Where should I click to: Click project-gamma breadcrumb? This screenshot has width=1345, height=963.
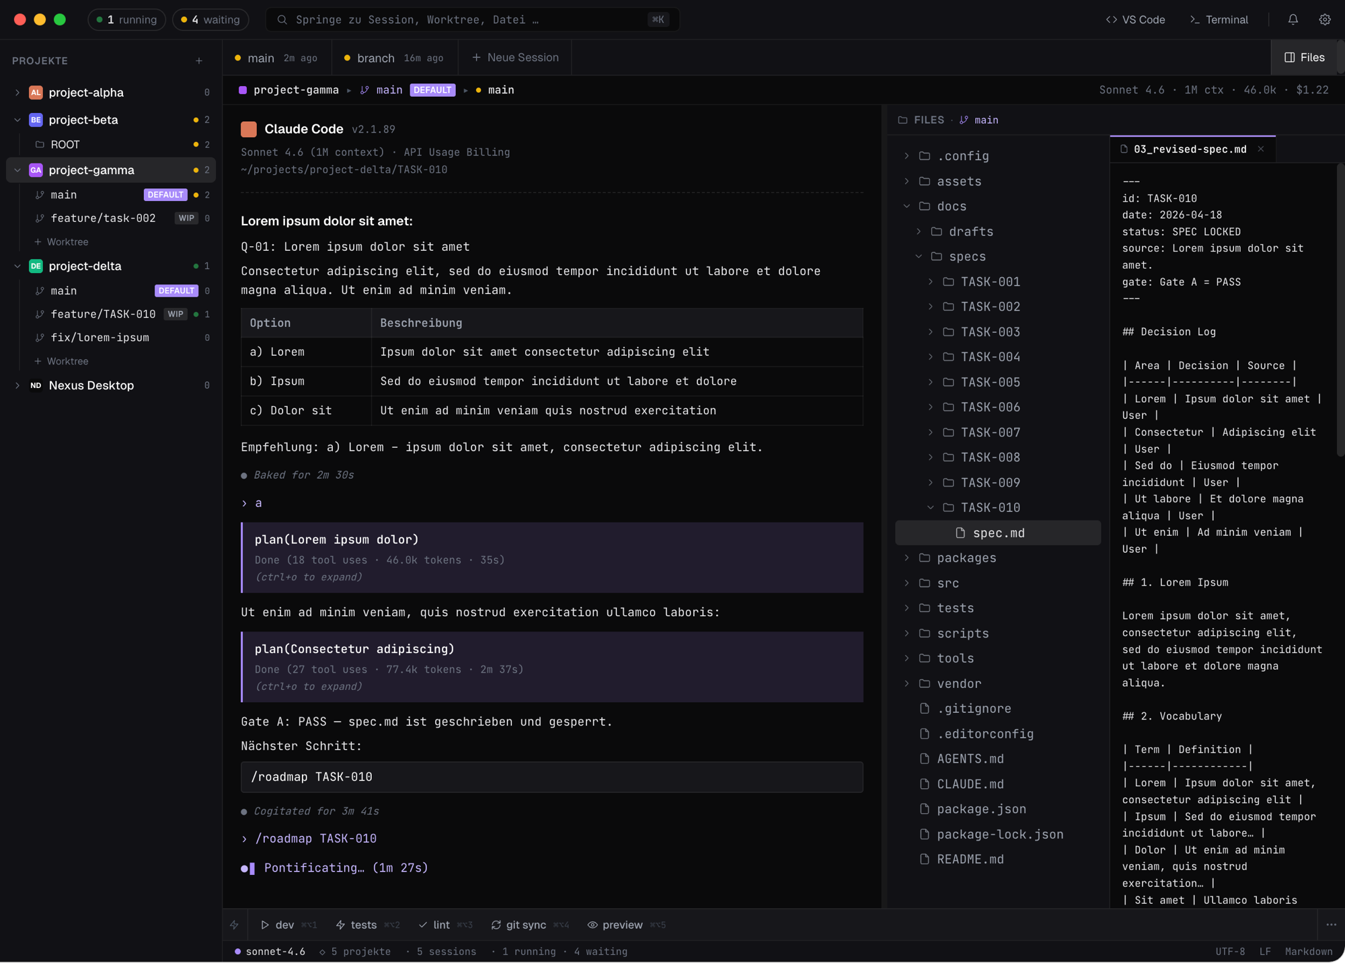(x=296, y=90)
